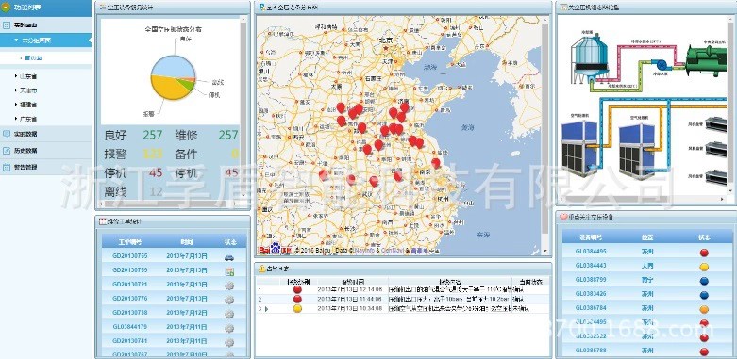Screen dimensions: 737x359
Task: Click the warning triangle icon in alarm panel header
Action: (261, 269)
